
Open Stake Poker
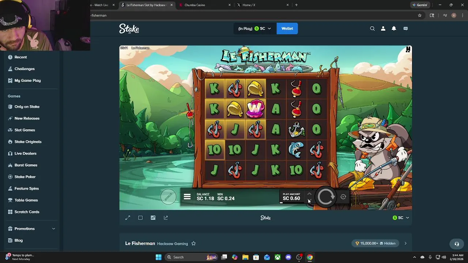pos(25,177)
